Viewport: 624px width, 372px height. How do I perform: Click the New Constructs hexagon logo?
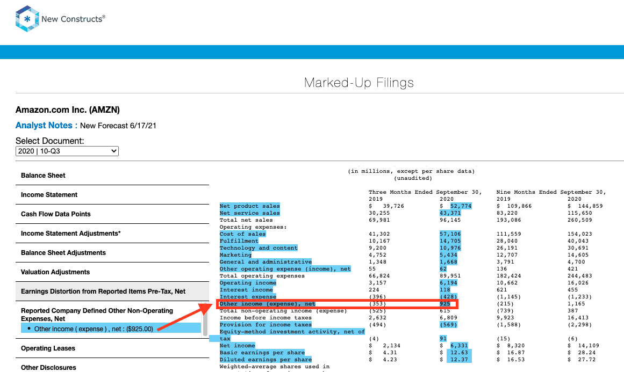click(x=27, y=19)
